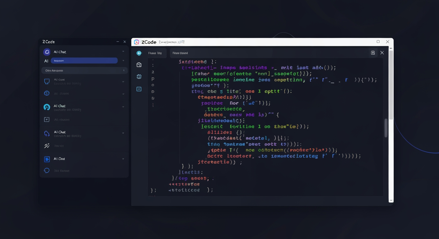
Task: Click the circular refresh arrow icon
Action: click(x=47, y=171)
